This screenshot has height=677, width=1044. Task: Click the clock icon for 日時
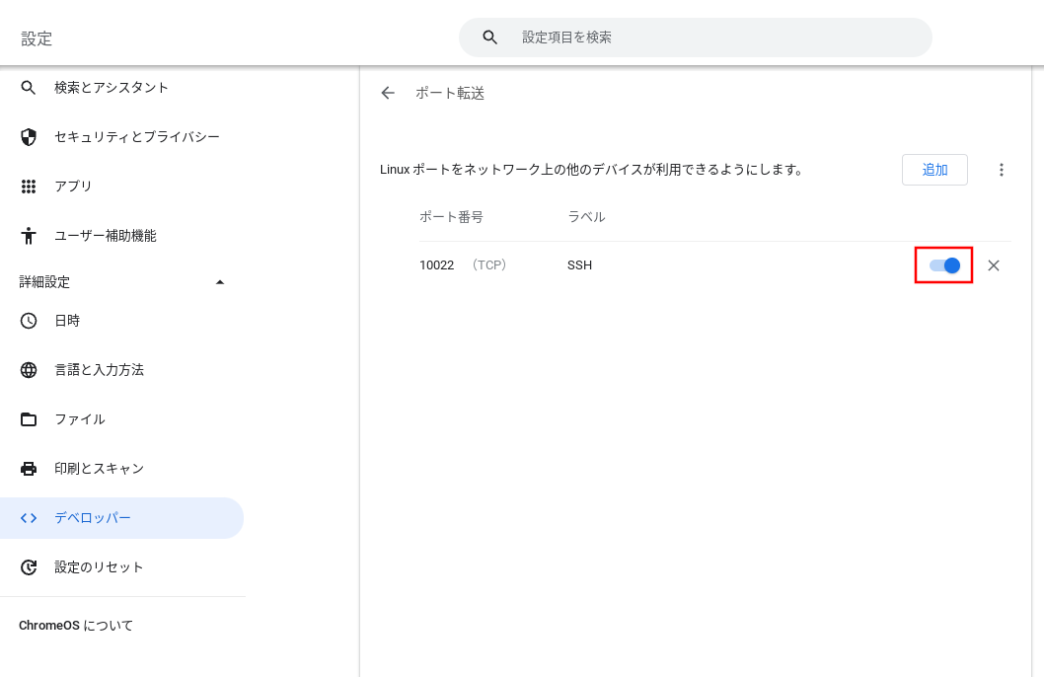[29, 321]
